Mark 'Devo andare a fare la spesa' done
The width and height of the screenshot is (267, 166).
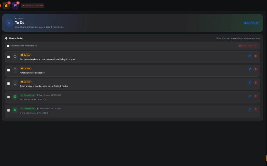[x=15, y=83]
